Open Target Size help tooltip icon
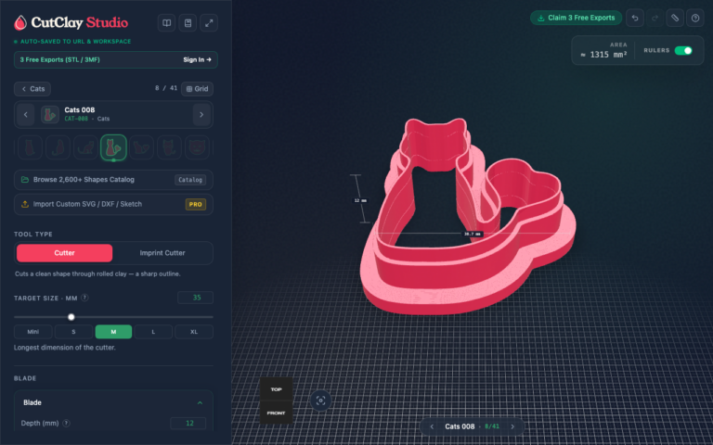The height and width of the screenshot is (445, 713). [x=84, y=298]
